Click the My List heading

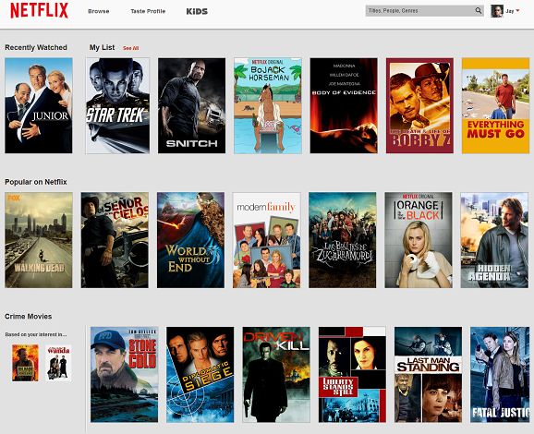102,47
